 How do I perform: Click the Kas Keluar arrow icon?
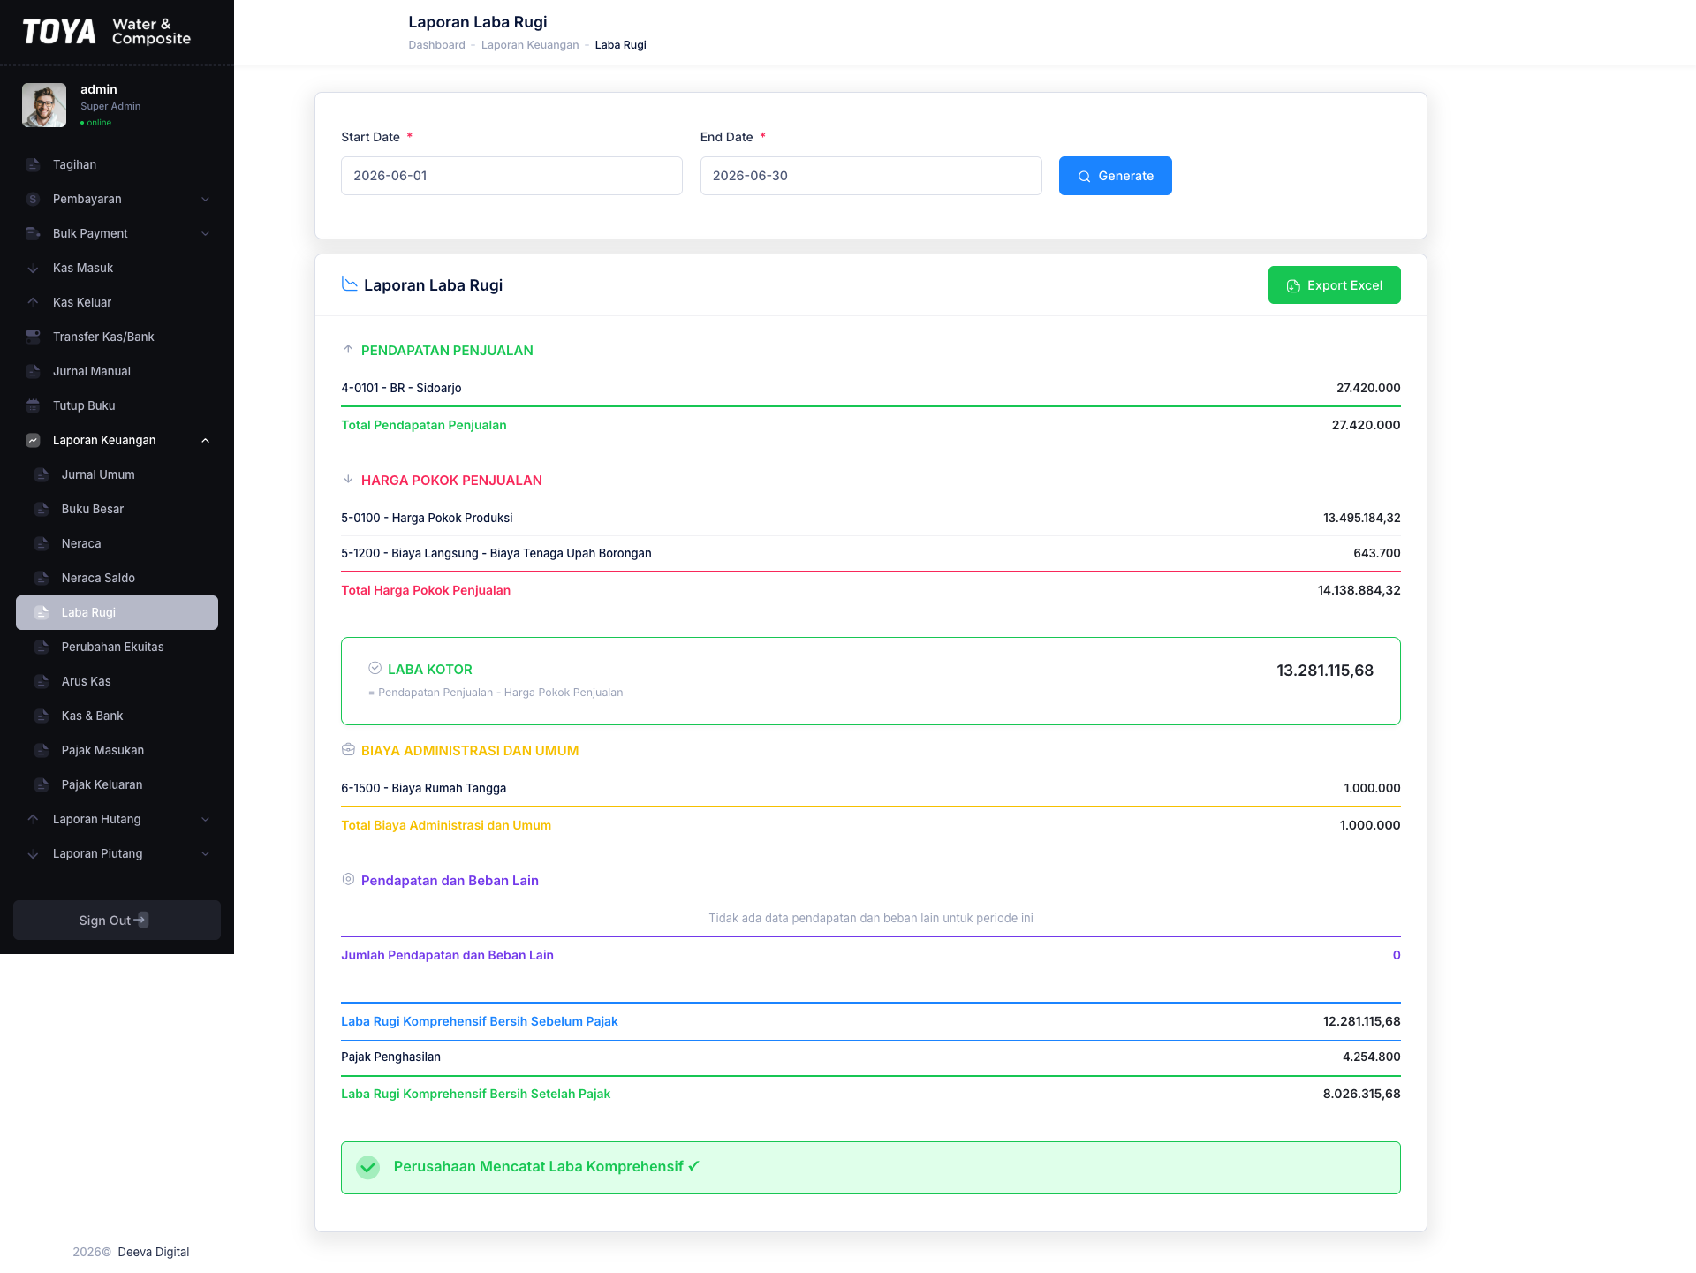coord(33,302)
